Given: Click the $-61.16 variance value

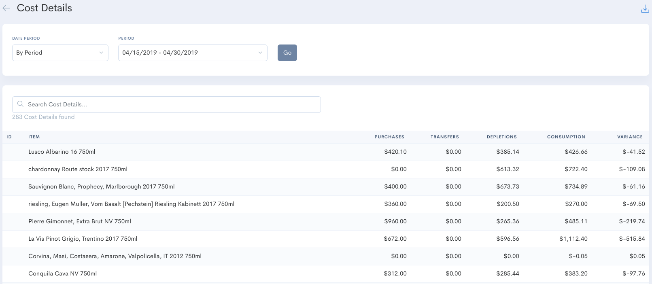Looking at the screenshot, I should 634,187.
